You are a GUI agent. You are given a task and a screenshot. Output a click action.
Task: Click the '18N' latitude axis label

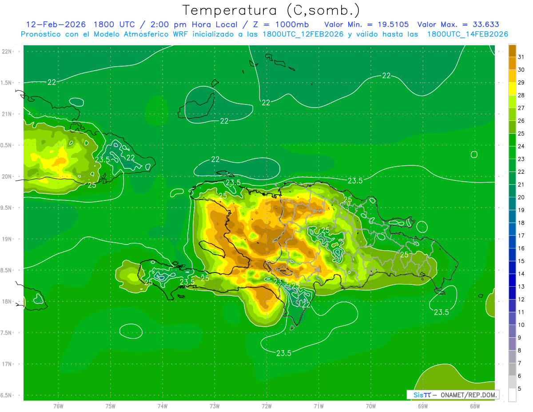(x=7, y=302)
